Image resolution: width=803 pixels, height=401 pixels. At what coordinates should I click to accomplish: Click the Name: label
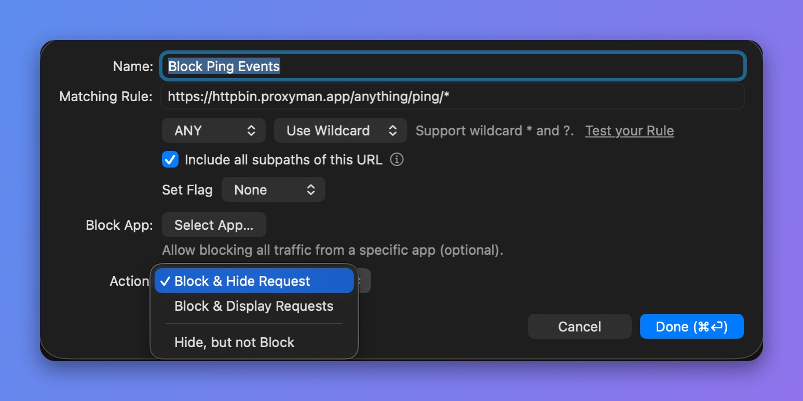133,66
